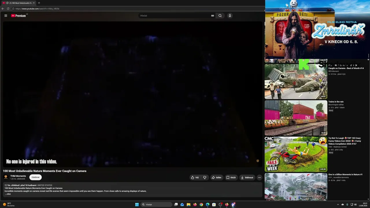Open the hurricane nature video thumbnail
The height and width of the screenshot is (208, 370).
[296, 187]
